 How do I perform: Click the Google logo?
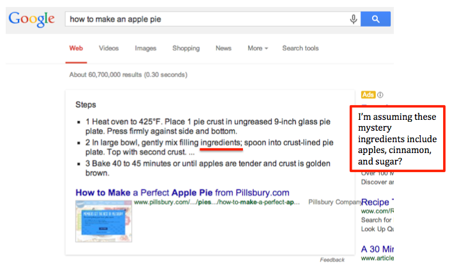pos(31,19)
